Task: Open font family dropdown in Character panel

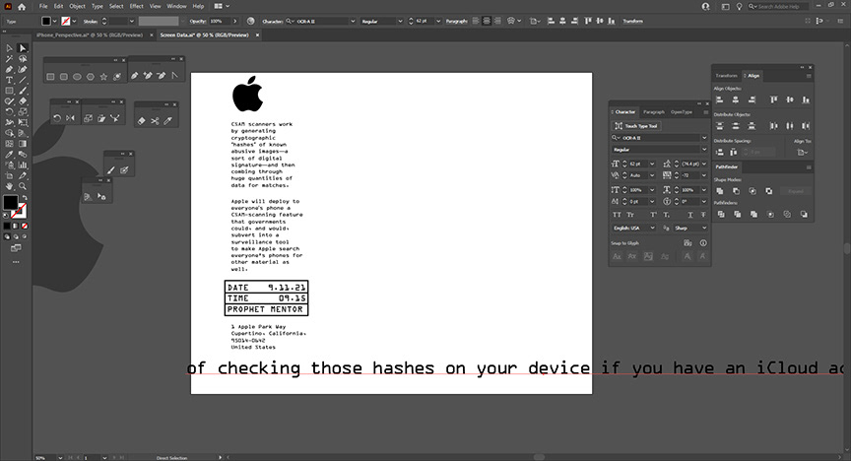Action: tap(704, 138)
